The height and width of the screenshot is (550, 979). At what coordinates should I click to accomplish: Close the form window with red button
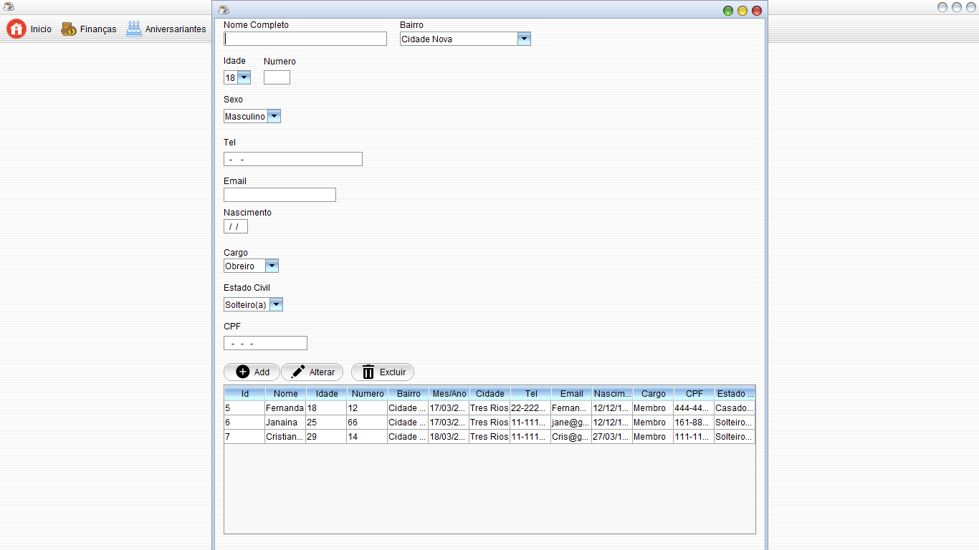757,11
